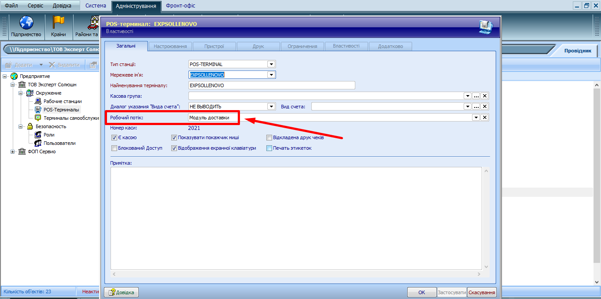
Task: Check the Печать этикеток option
Action: click(269, 148)
